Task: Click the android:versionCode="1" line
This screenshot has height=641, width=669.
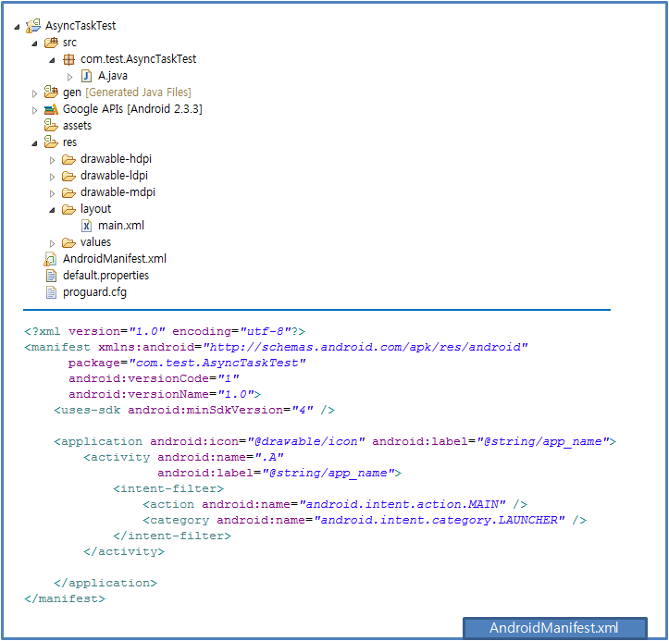Action: 154,378
